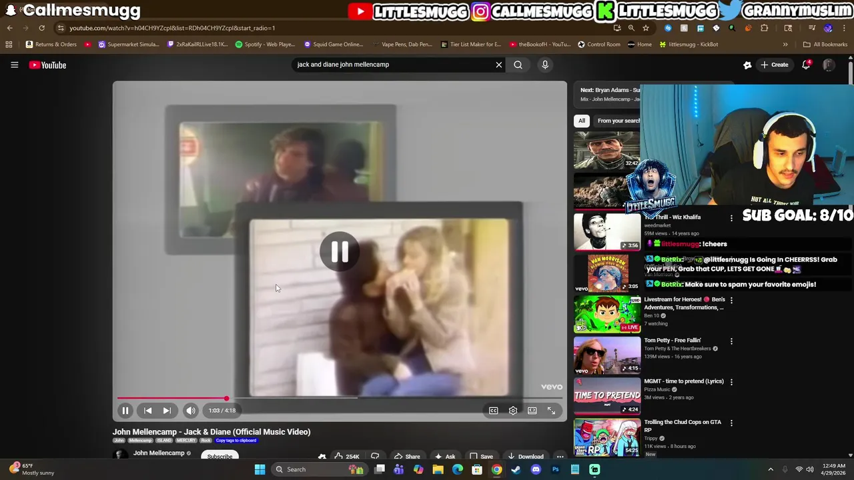Open the Spotify - Web Player bookmark
The height and width of the screenshot is (480, 854).
265,45
